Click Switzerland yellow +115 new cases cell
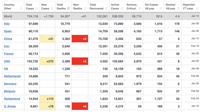Screen dimensions: 200x112 point(48,99)
